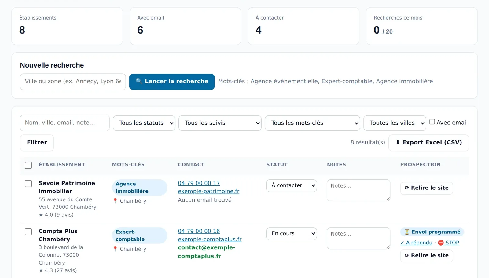Select the Savoie Patrimoine Immobilier row checkbox
Image resolution: width=489 pixels, height=278 pixels.
tap(28, 184)
